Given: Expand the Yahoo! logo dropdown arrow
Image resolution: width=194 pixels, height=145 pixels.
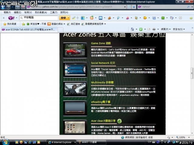Looking at the screenshot, I should pos(16,18).
